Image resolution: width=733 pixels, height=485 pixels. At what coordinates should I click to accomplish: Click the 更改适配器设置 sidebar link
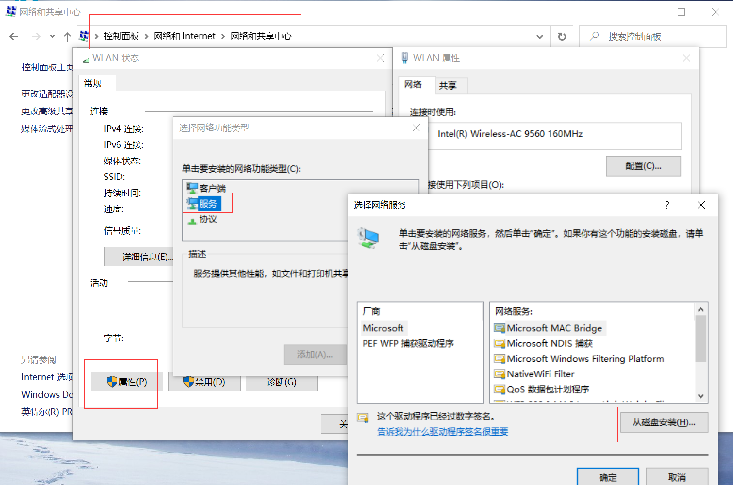[x=47, y=94]
